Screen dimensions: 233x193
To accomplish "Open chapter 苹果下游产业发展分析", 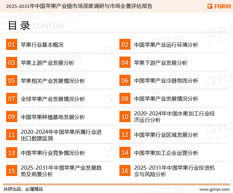I will pyautogui.click(x=161, y=63).
